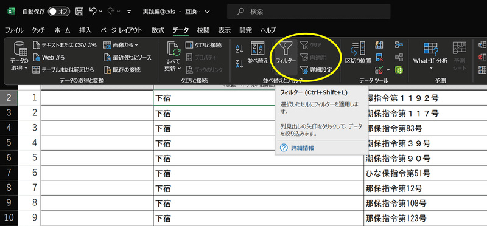Open the Redo history dropdown arrow
This screenshot has width=487, height=226.
coord(119,12)
